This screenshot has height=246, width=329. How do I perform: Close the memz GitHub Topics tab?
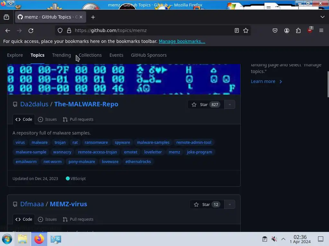81,17
